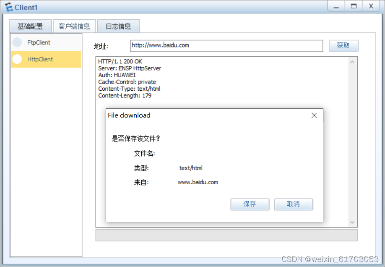The image size is (385, 267).
Task: Click the Client1 app icon in title bar
Action: pos(9,7)
